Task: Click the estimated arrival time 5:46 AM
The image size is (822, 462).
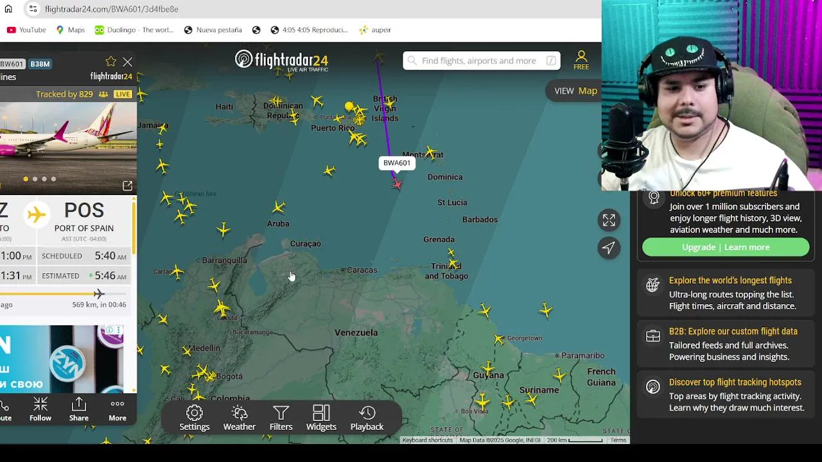Action: pyautogui.click(x=110, y=276)
